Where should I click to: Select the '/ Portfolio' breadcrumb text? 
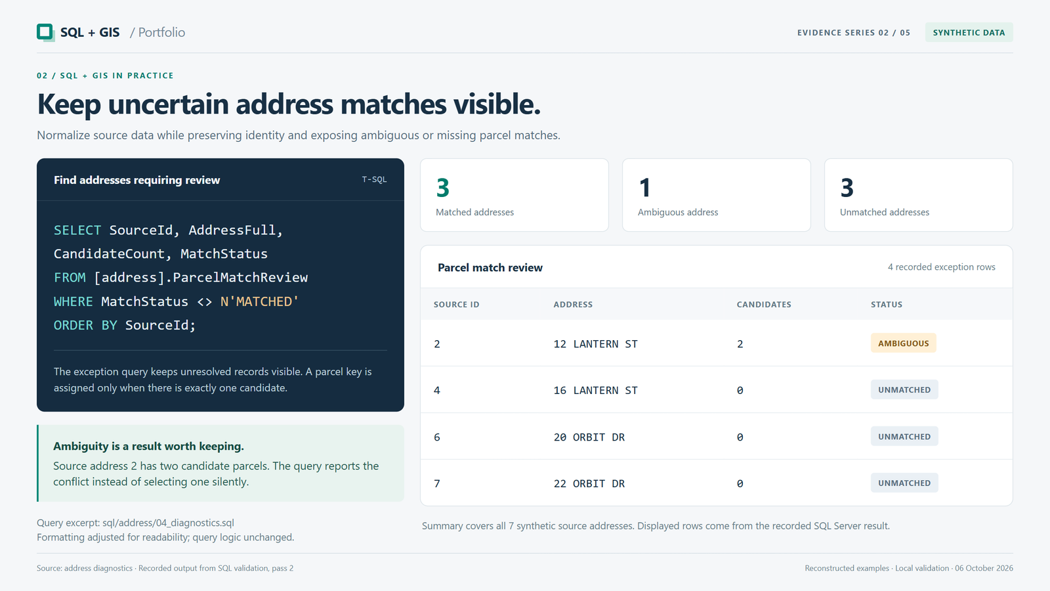[x=157, y=32]
